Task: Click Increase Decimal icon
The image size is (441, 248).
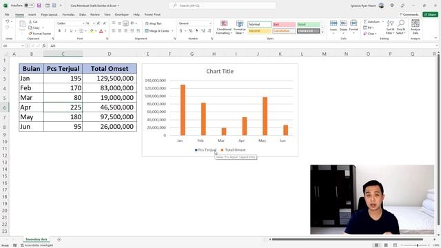Action: pos(203,30)
